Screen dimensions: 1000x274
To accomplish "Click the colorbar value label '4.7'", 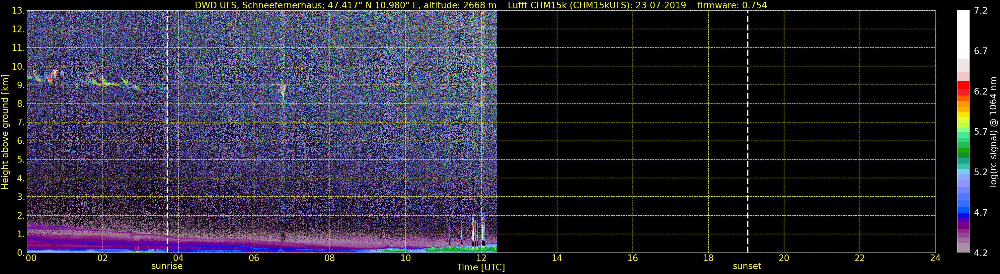I will tap(981, 212).
